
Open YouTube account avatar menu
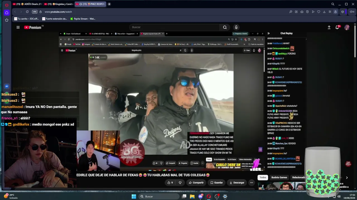347,27
